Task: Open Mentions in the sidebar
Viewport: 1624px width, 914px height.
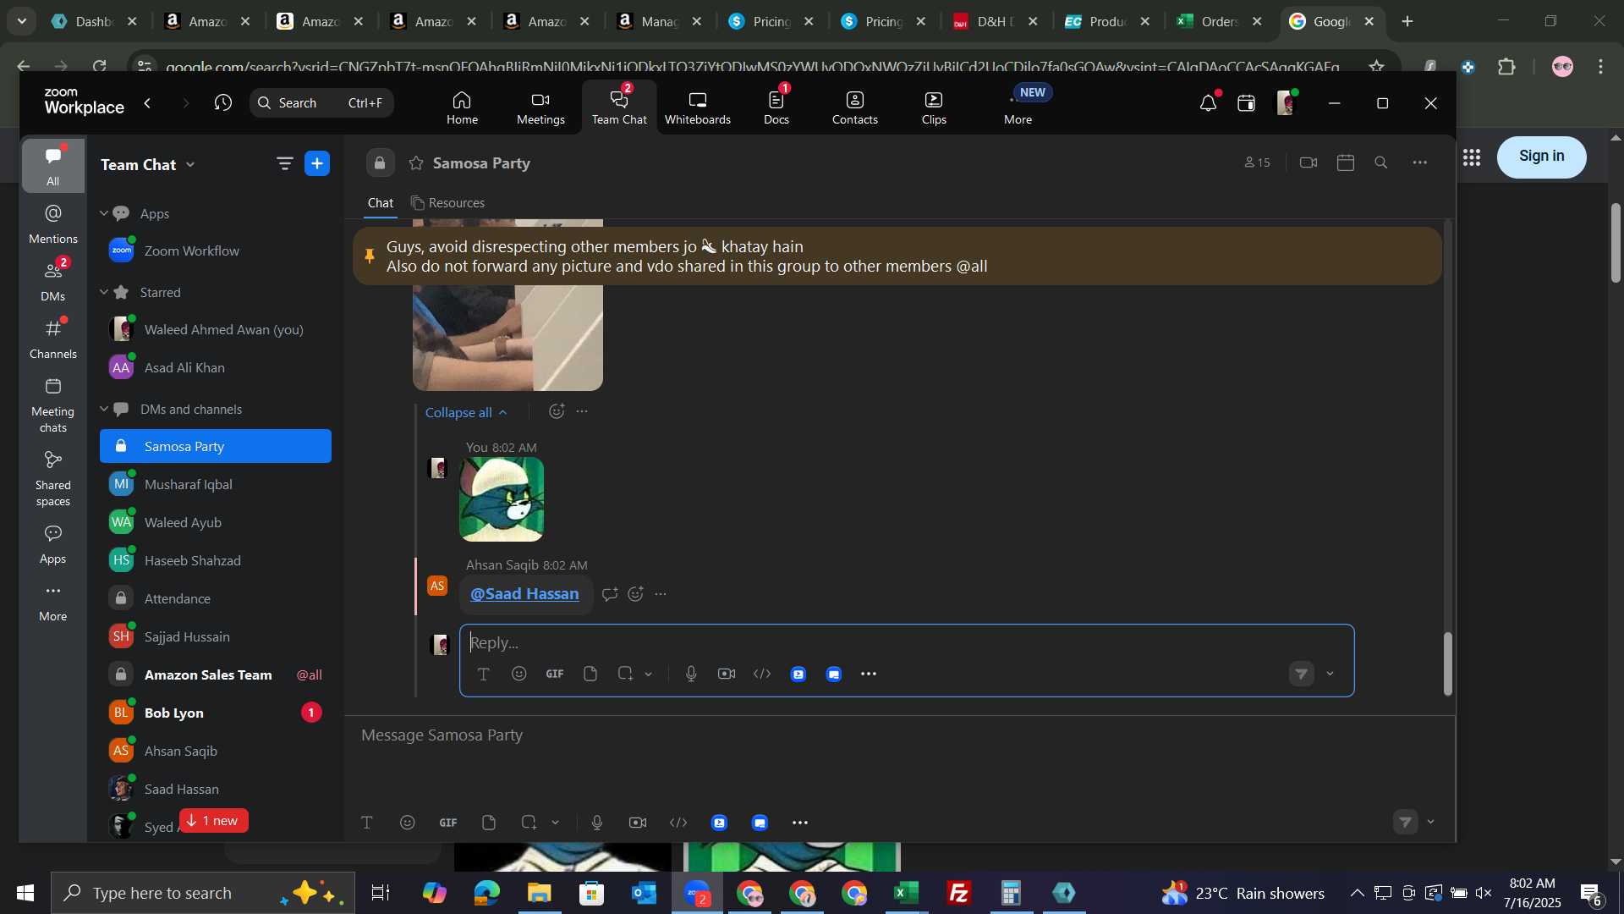Action: (x=52, y=224)
